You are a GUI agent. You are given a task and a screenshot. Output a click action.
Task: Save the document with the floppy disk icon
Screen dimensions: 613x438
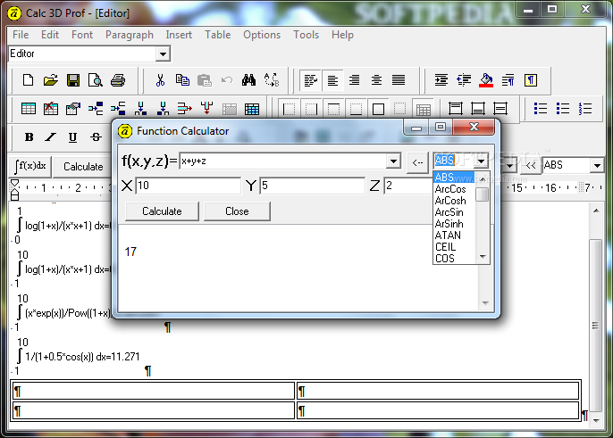(x=73, y=80)
